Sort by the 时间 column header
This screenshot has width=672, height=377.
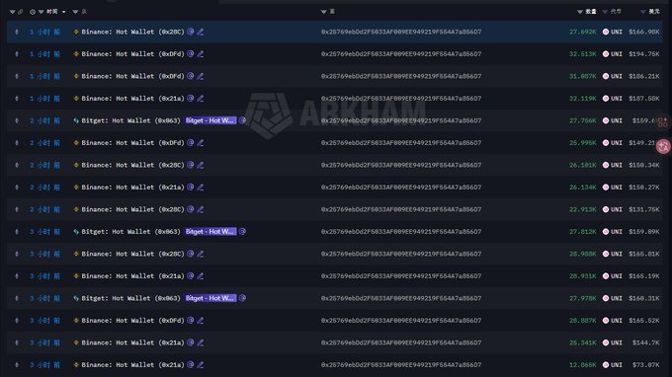coord(51,12)
